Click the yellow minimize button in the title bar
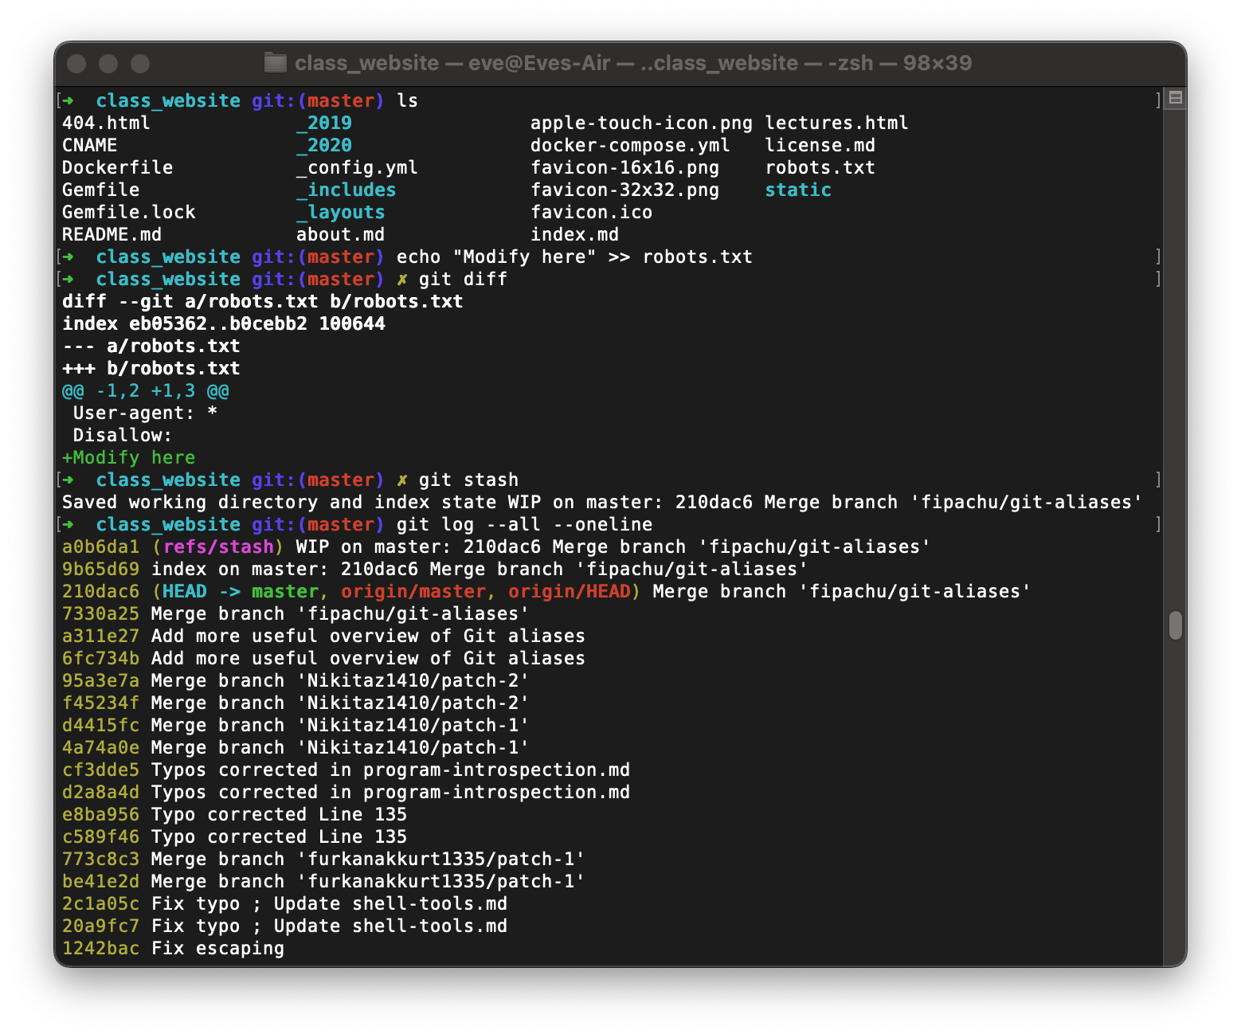The image size is (1241, 1034). coord(108,63)
